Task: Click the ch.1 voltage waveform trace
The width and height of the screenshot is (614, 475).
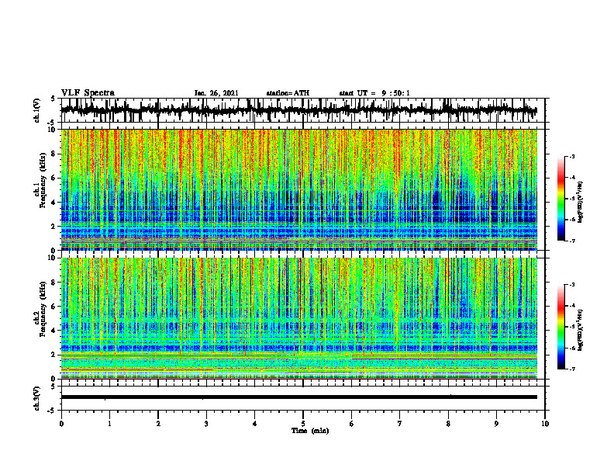Action: (x=298, y=110)
